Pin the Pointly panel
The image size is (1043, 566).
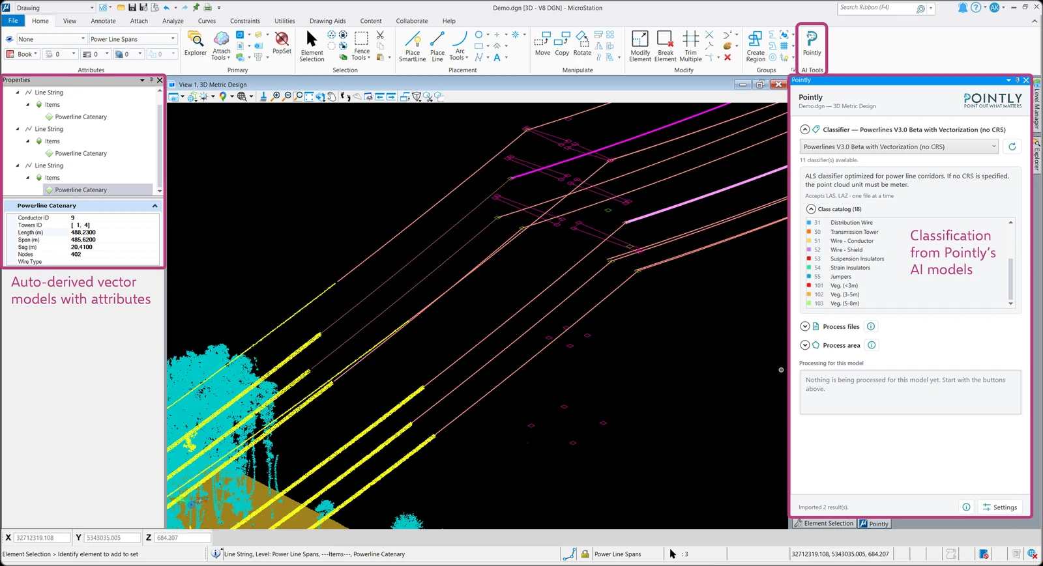tap(1017, 80)
